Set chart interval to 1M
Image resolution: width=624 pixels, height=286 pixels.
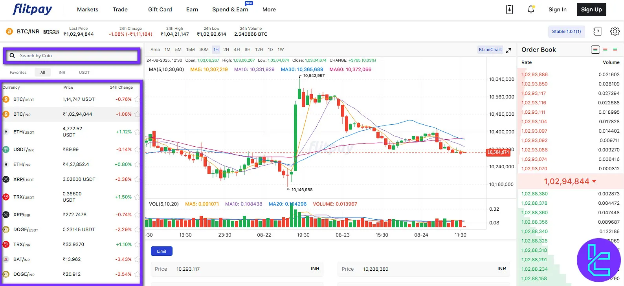point(167,49)
